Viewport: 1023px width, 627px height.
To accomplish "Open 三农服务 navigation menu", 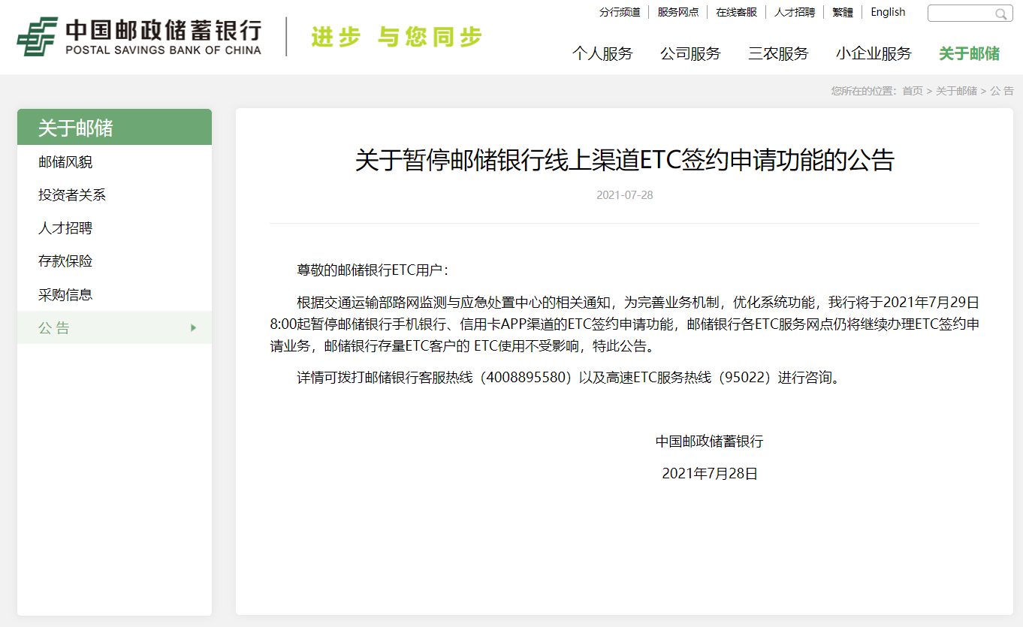I will click(x=778, y=53).
